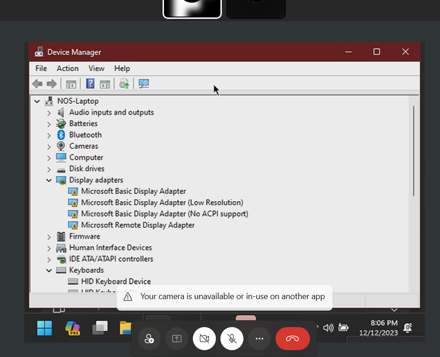Screen dimensions: 440x357
Task: Click the share screen button
Action: (x=176, y=339)
